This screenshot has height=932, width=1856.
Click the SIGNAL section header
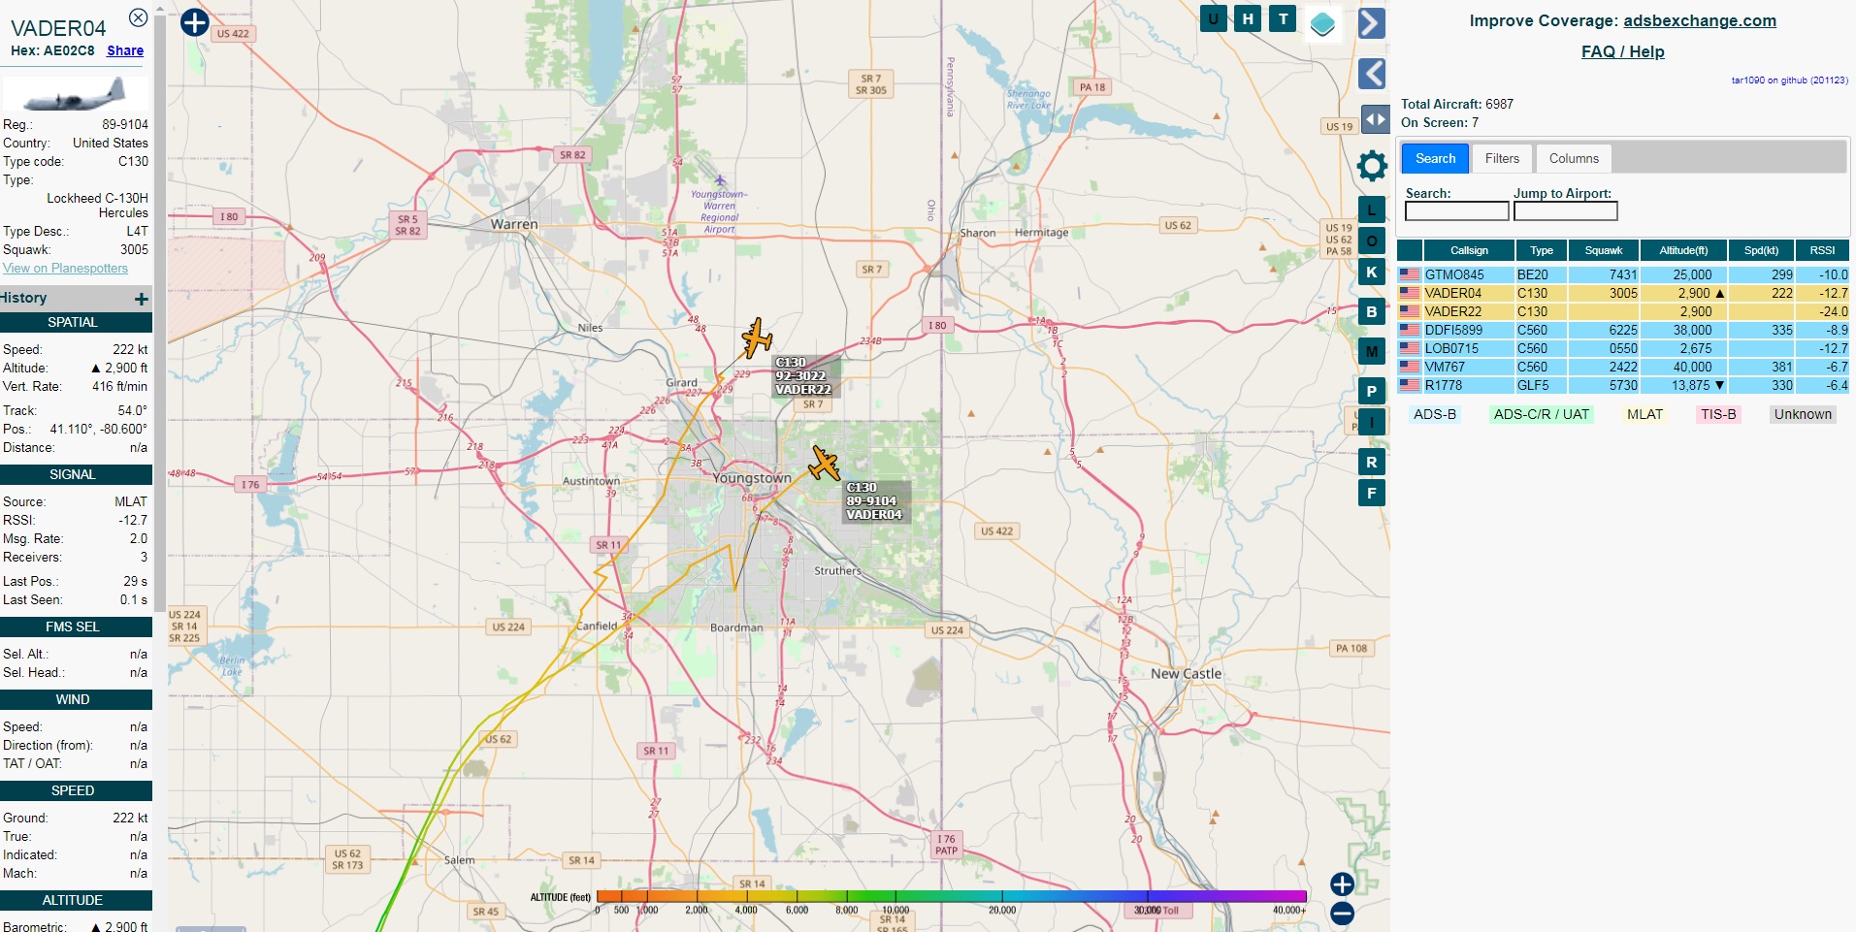(x=76, y=474)
